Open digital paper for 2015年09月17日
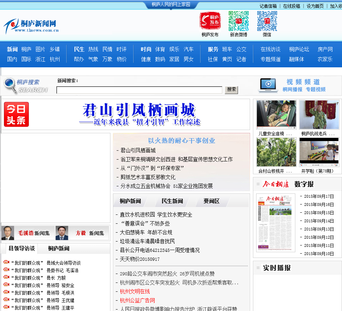This screenshot has height=311, width=342. (x=319, y=196)
